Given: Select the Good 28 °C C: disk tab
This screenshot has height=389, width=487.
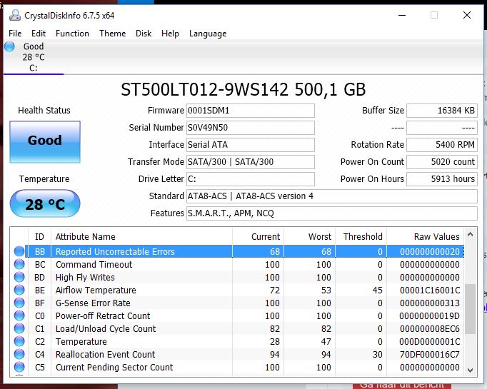Looking at the screenshot, I should pos(34,57).
